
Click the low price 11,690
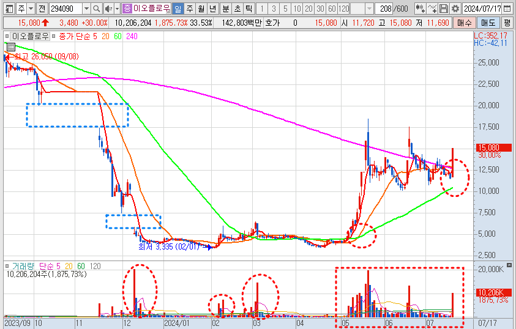tap(438, 23)
